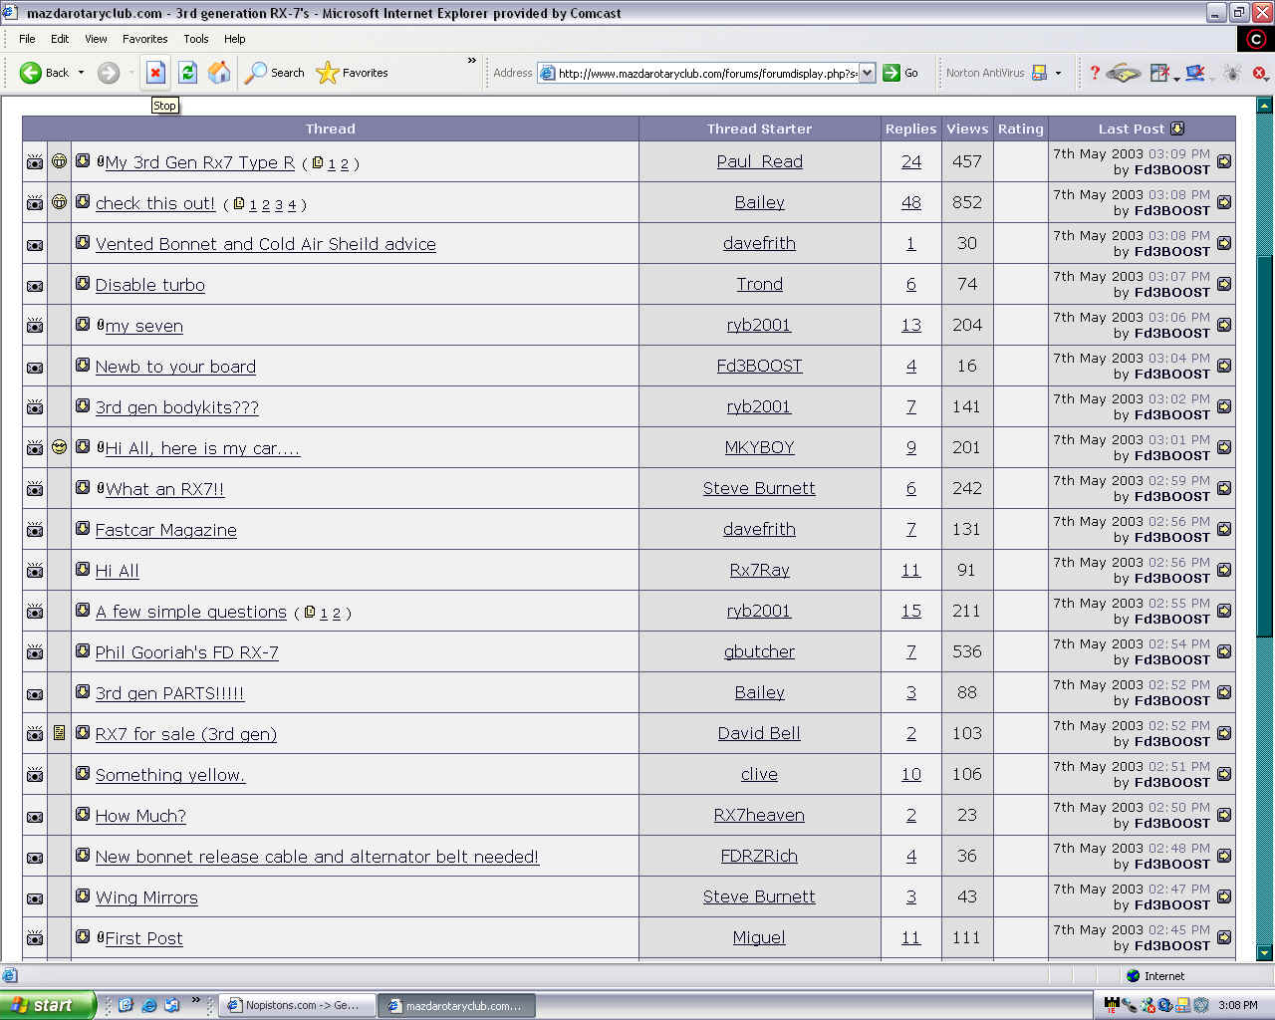Click the Last Post sort arrow icon
Viewport: 1275px width, 1020px height.
[1177, 128]
